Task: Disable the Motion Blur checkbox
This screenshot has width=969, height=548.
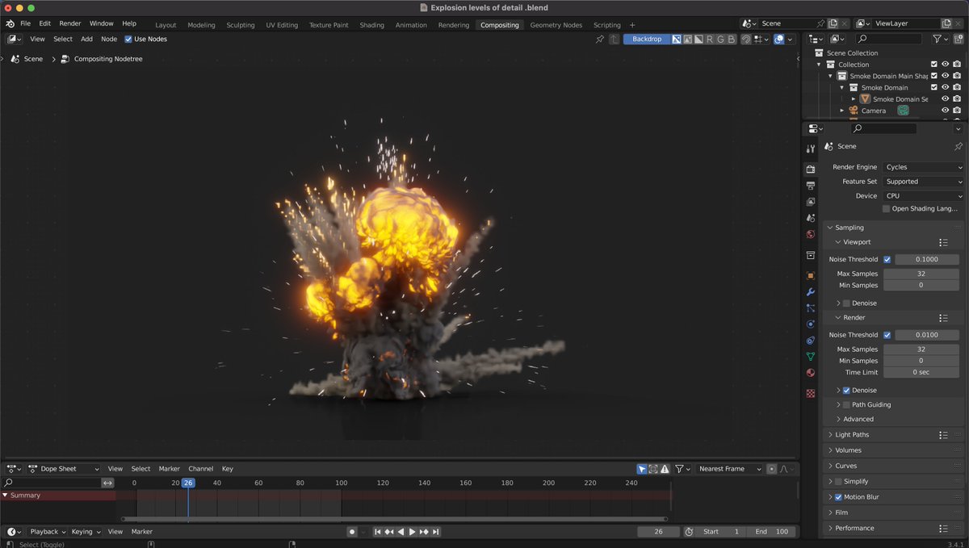Action: coord(837,496)
